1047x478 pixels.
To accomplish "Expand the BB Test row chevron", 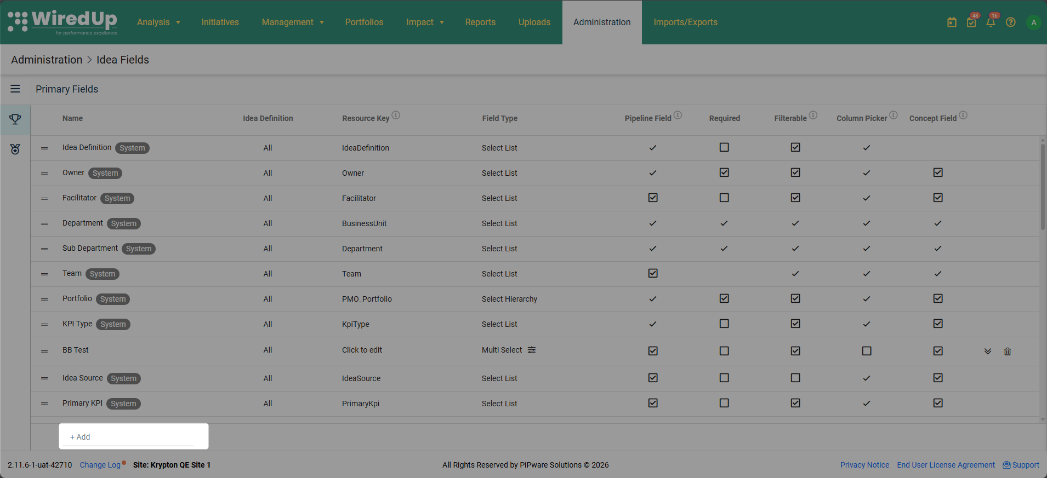I will pyautogui.click(x=988, y=352).
